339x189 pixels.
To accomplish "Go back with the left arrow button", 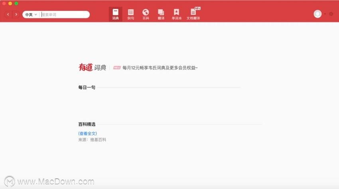I will (8, 14).
